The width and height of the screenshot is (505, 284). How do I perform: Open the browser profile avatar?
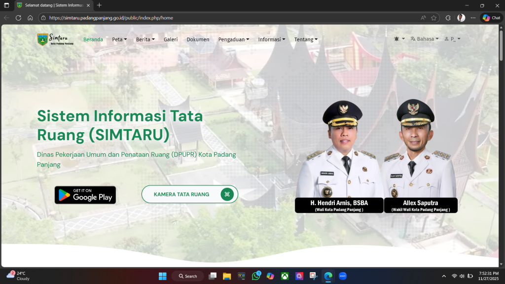click(x=461, y=18)
